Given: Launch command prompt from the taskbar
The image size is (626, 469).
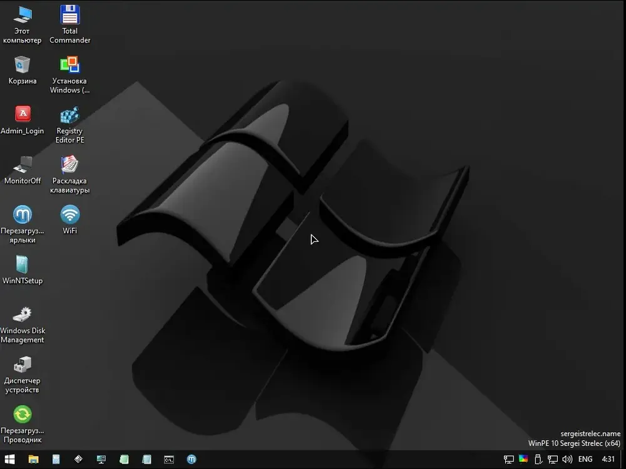Looking at the screenshot, I should coord(169,460).
